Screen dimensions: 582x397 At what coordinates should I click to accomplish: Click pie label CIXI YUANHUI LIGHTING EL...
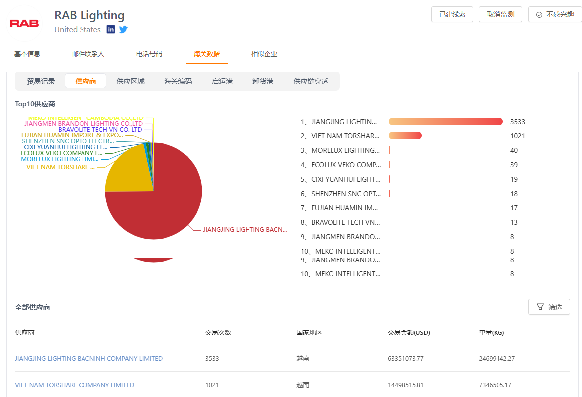click(x=66, y=147)
